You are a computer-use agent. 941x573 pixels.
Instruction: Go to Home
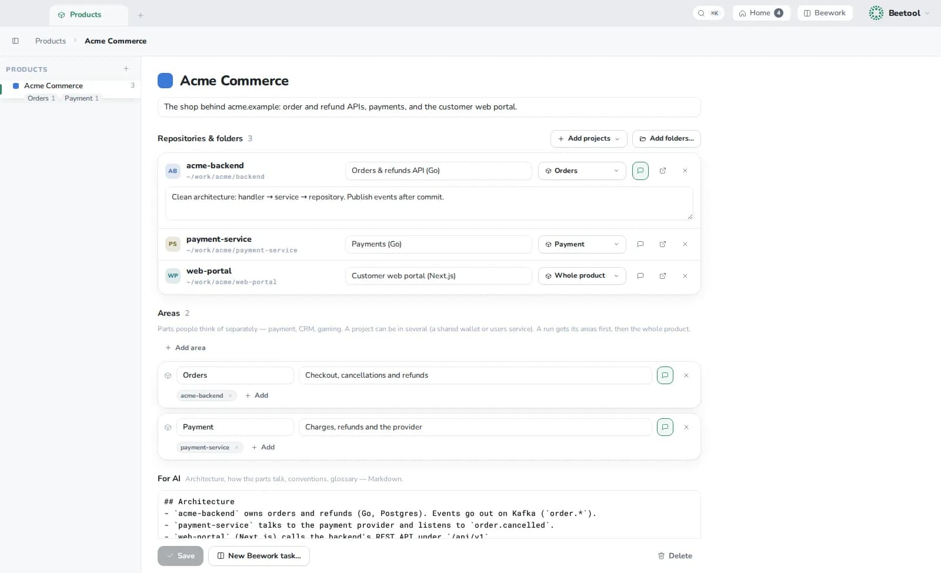pyautogui.click(x=761, y=13)
